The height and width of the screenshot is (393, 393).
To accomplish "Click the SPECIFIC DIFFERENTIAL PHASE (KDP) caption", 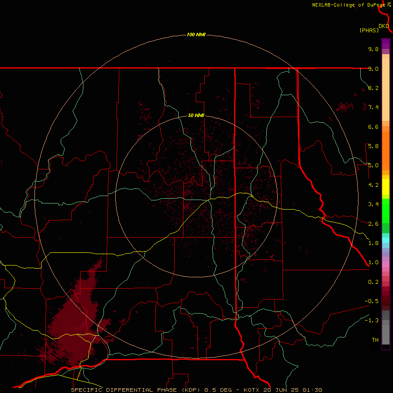I will click(x=135, y=390).
